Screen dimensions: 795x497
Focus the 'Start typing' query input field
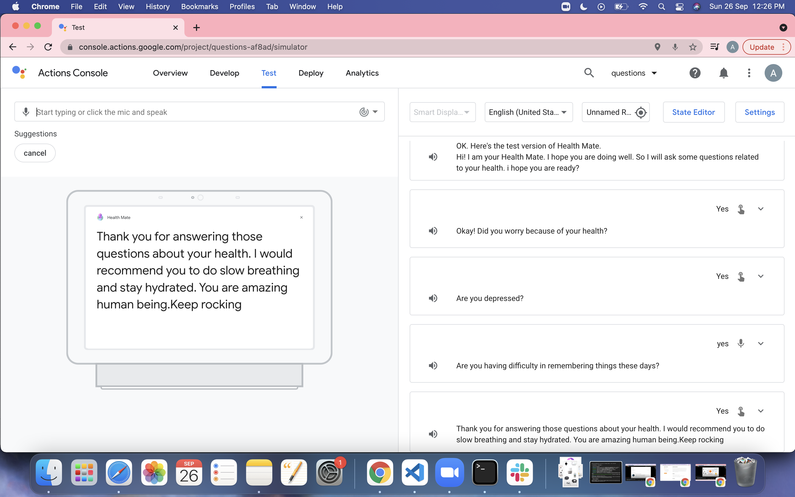click(194, 112)
